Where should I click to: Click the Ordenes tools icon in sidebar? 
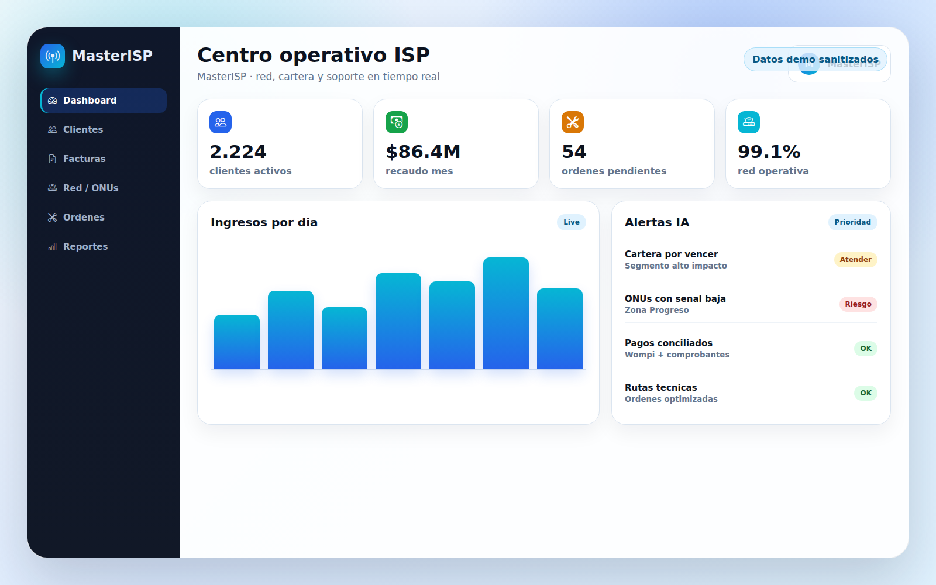(52, 218)
